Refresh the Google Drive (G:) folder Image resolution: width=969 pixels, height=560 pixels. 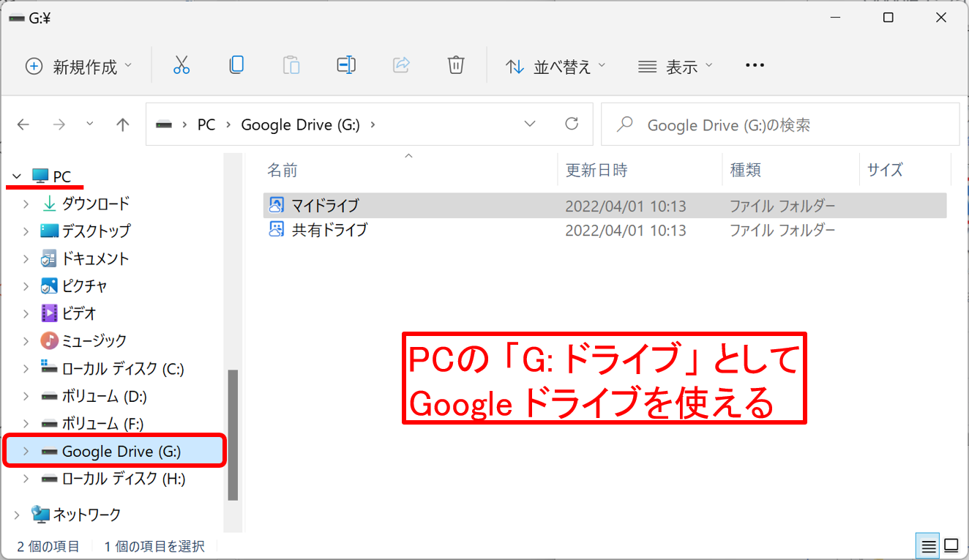[x=572, y=124]
